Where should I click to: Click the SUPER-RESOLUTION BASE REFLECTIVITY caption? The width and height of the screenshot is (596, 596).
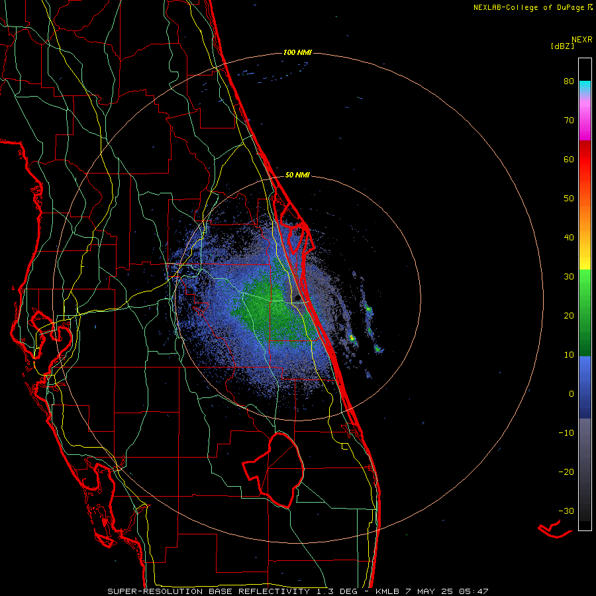[x=209, y=591]
